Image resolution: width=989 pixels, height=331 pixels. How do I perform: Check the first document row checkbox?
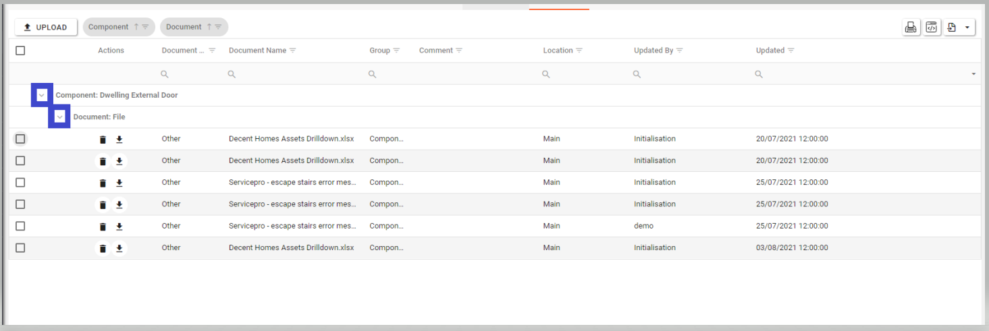pos(20,139)
